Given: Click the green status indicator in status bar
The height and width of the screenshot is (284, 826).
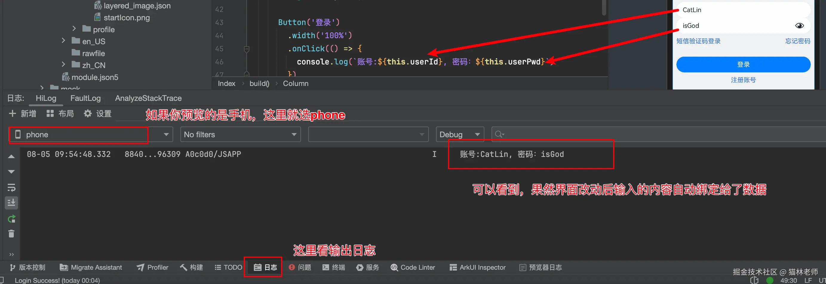Looking at the screenshot, I should click(x=770, y=280).
